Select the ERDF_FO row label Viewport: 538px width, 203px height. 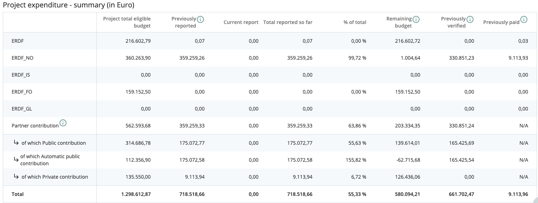[22, 92]
